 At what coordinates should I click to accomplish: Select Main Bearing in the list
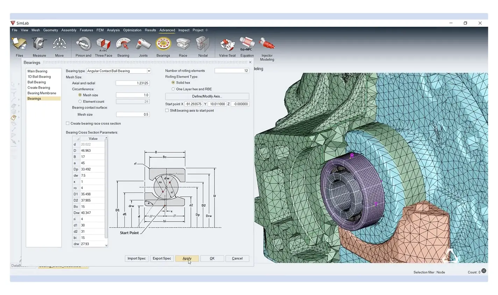[37, 71]
